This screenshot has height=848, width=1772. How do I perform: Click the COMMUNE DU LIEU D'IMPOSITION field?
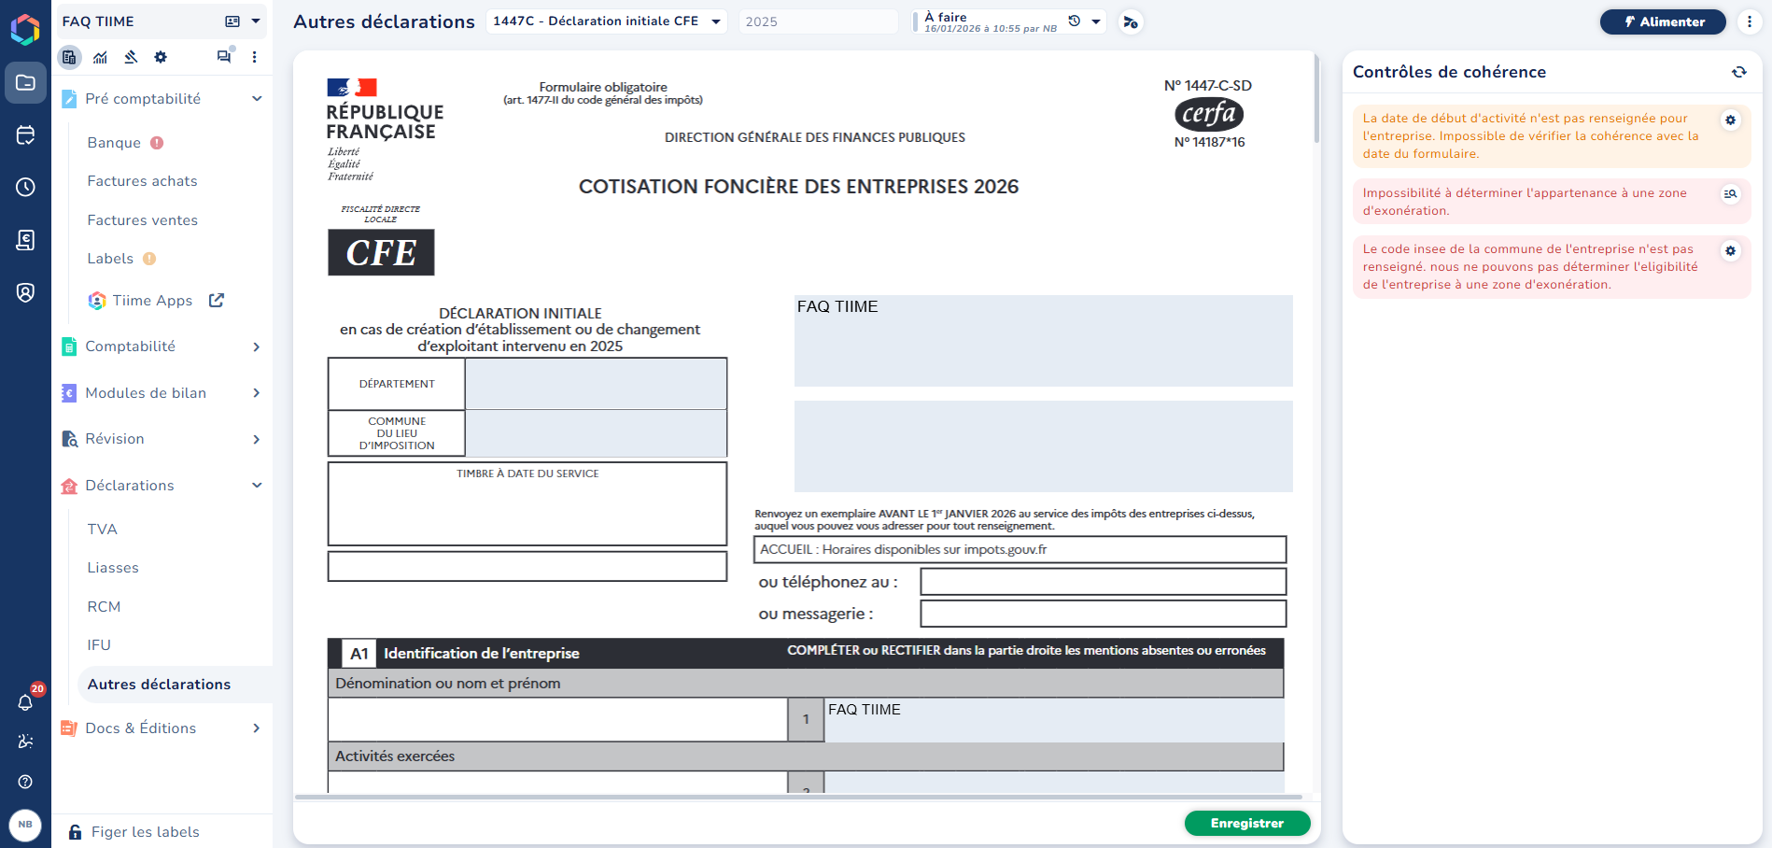coord(596,433)
